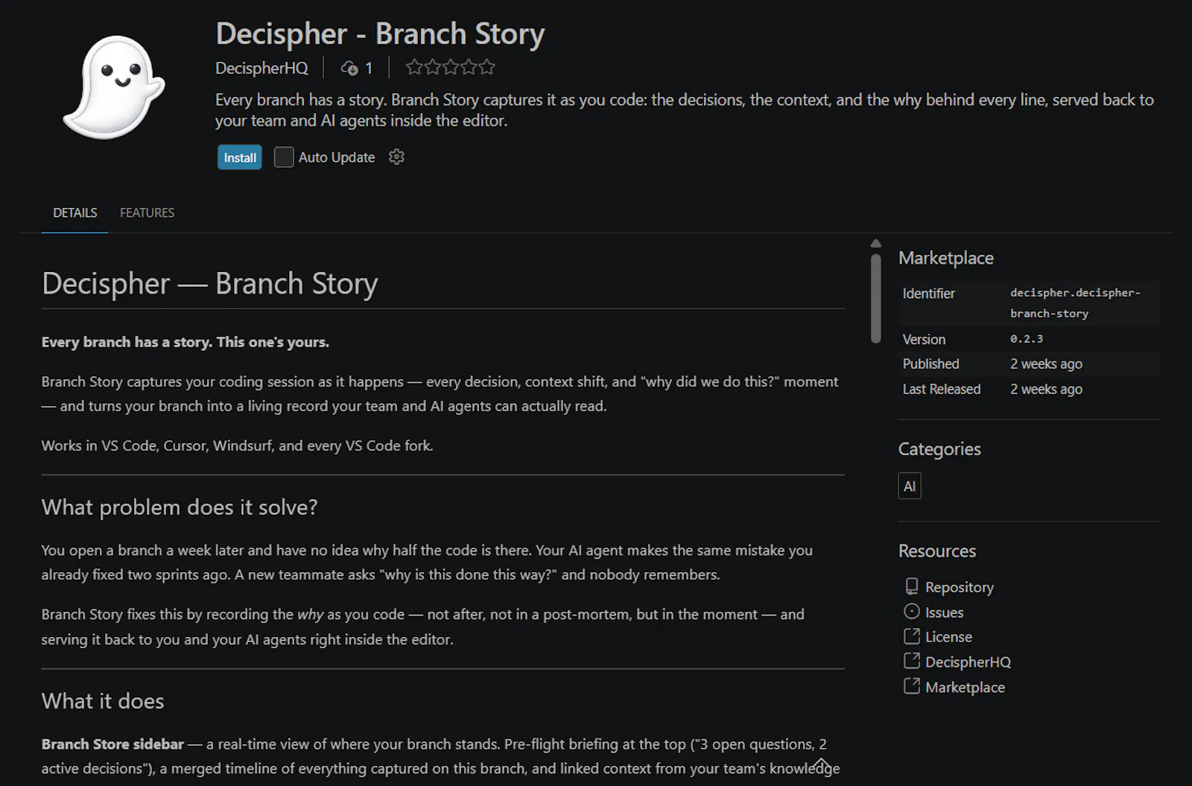Click the scrollbar up arrow

click(x=876, y=244)
